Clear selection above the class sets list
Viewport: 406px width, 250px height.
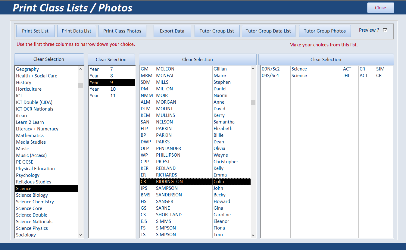pyautogui.click(x=326, y=60)
